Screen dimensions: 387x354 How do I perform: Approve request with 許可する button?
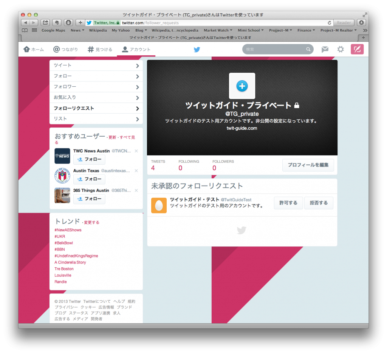[x=288, y=203]
